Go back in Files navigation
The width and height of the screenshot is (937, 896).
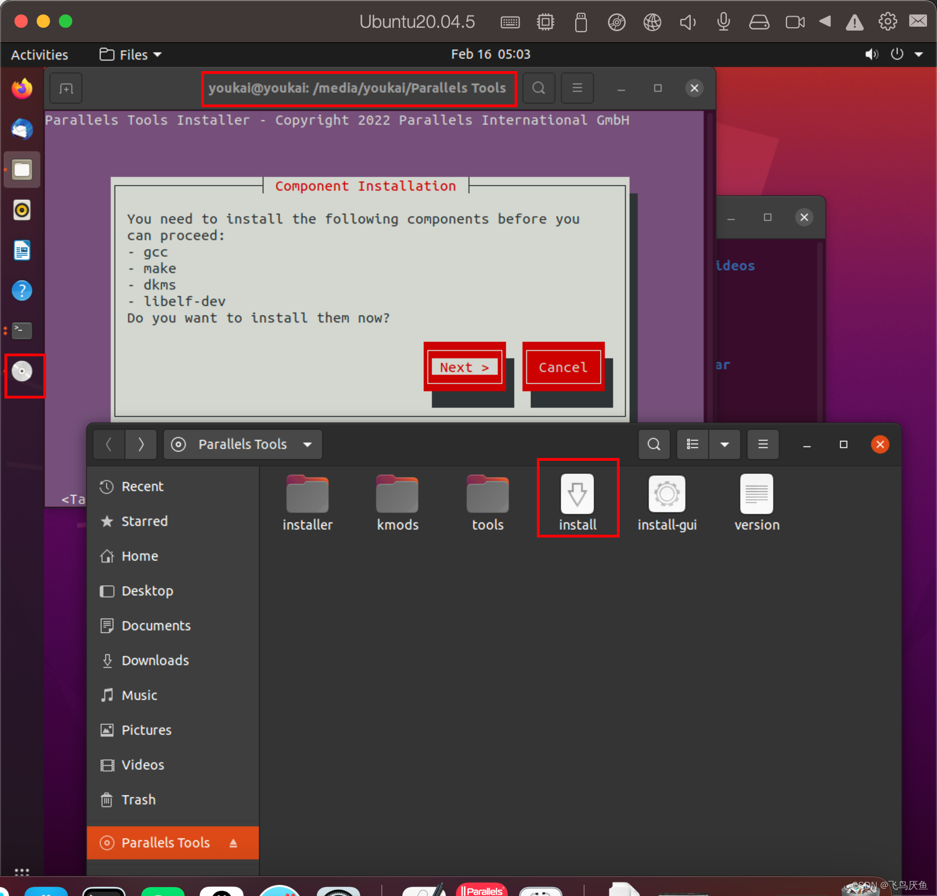pyautogui.click(x=109, y=445)
